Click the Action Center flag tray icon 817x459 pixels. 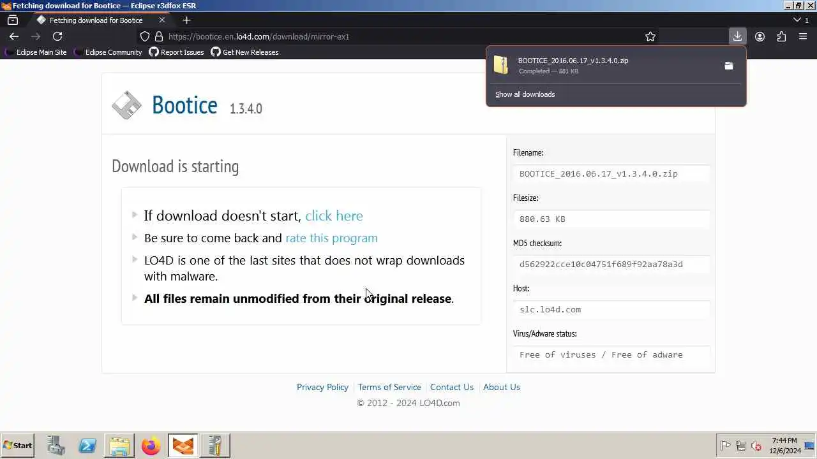tap(725, 446)
